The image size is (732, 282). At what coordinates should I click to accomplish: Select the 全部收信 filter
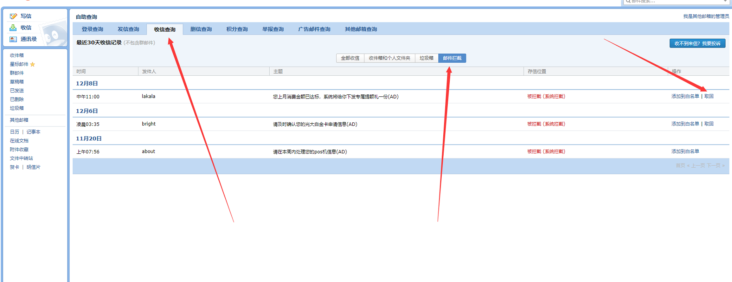(x=350, y=58)
